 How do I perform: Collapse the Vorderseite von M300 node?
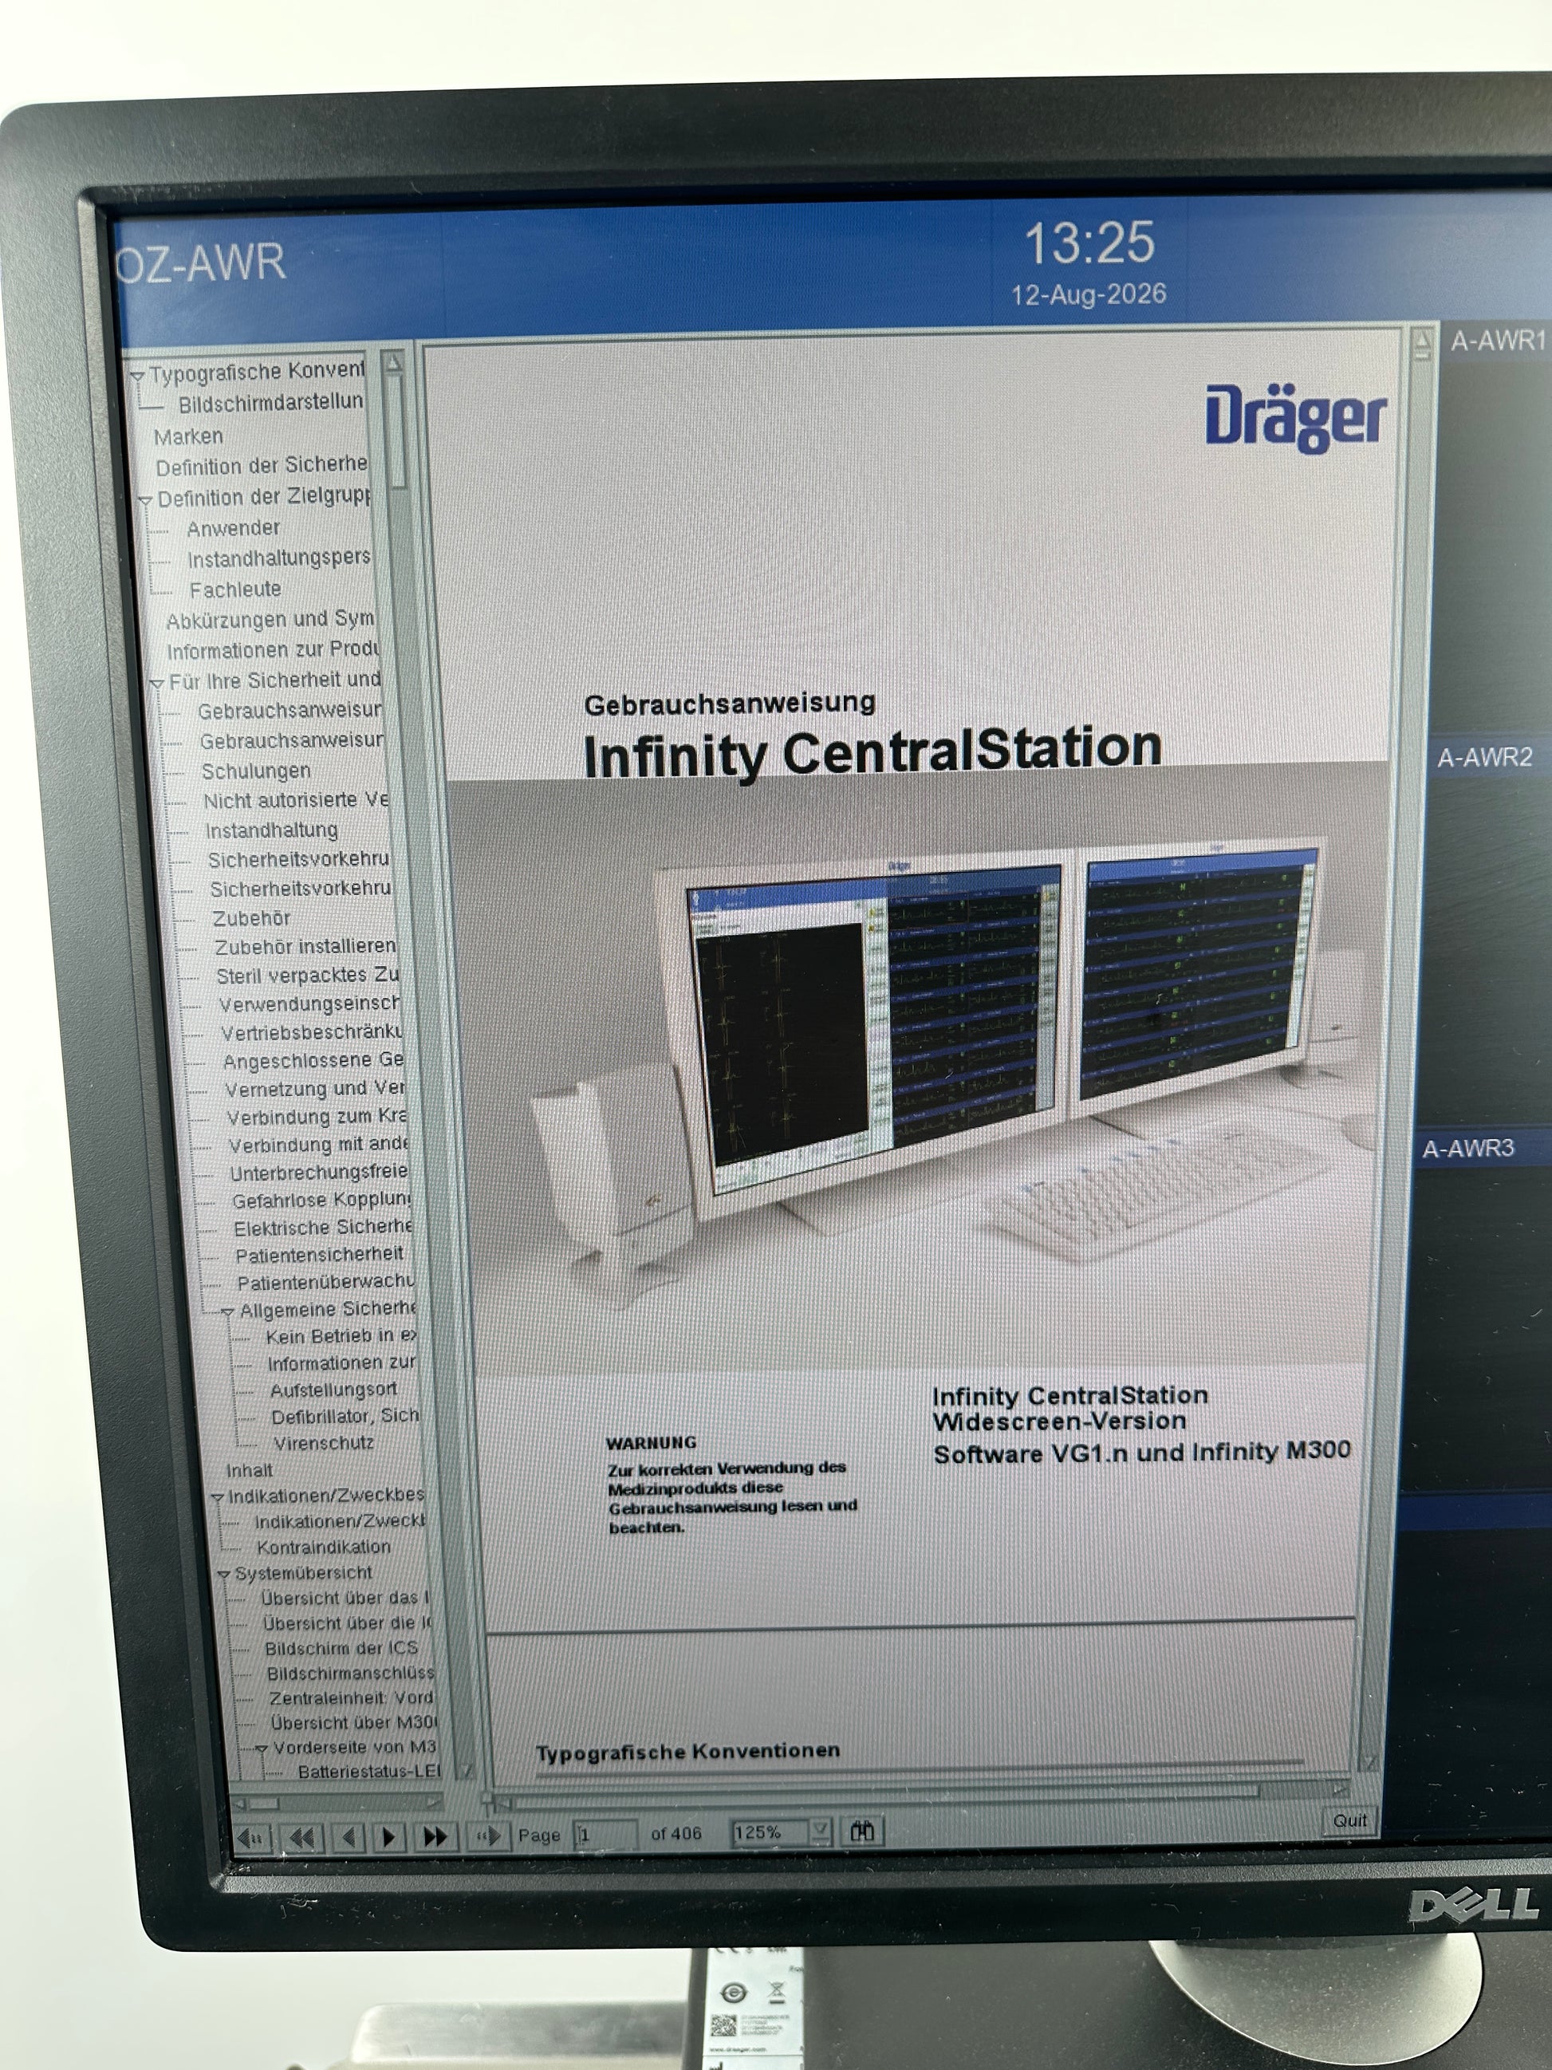[262, 1748]
